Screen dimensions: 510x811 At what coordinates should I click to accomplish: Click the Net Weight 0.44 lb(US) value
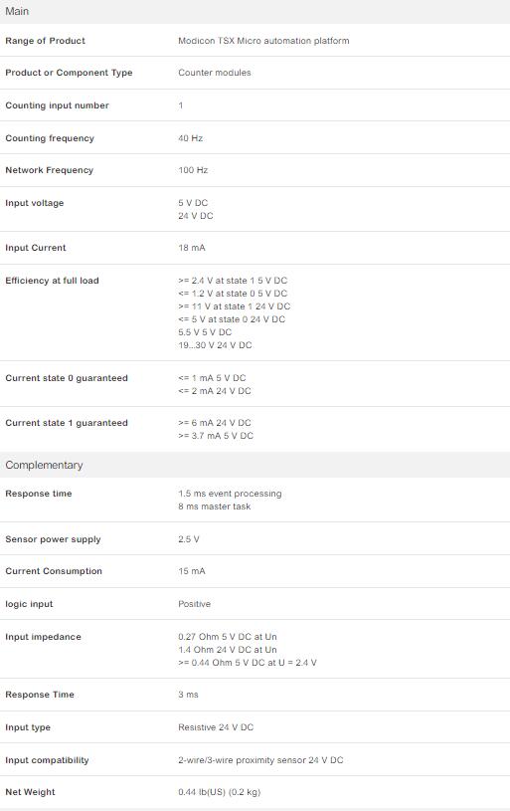219,792
